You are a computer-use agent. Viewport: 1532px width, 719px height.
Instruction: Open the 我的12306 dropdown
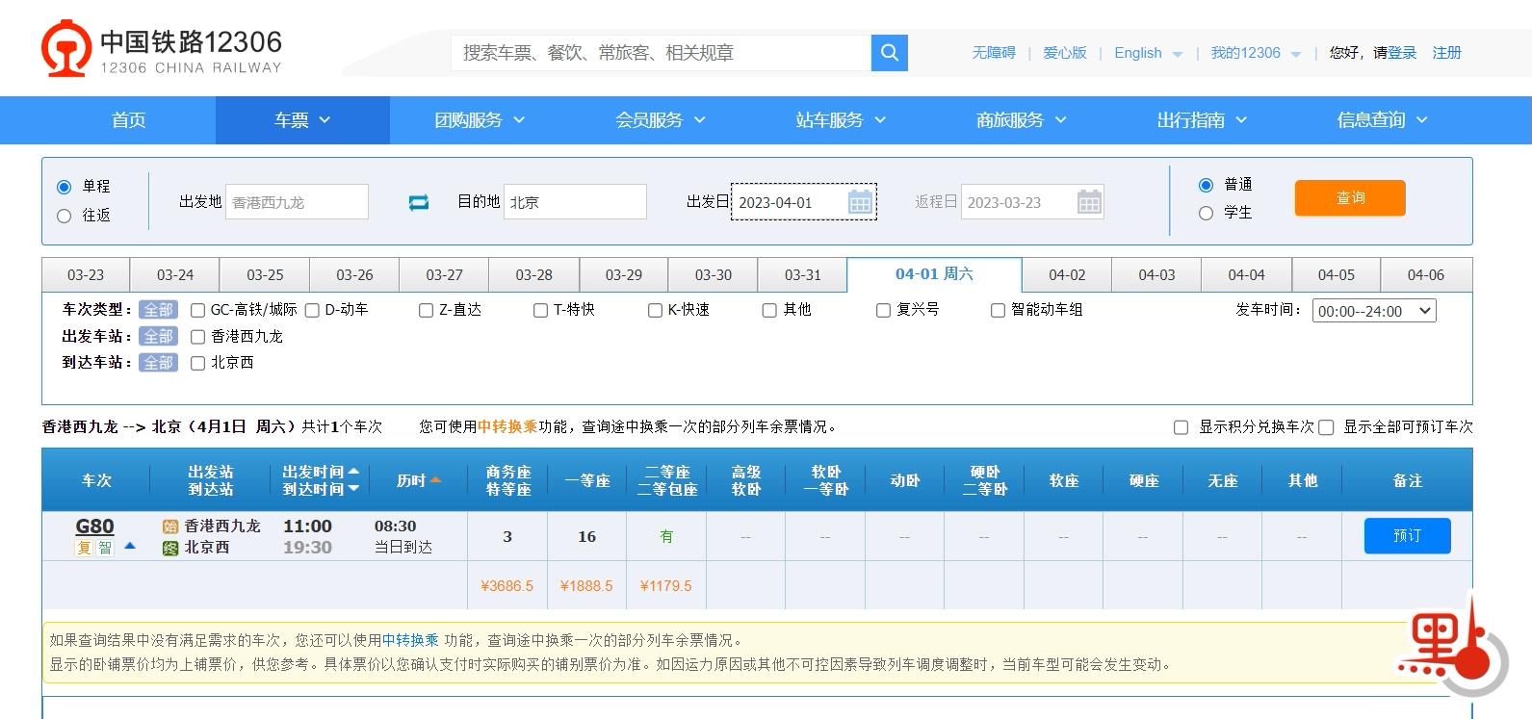[1256, 53]
